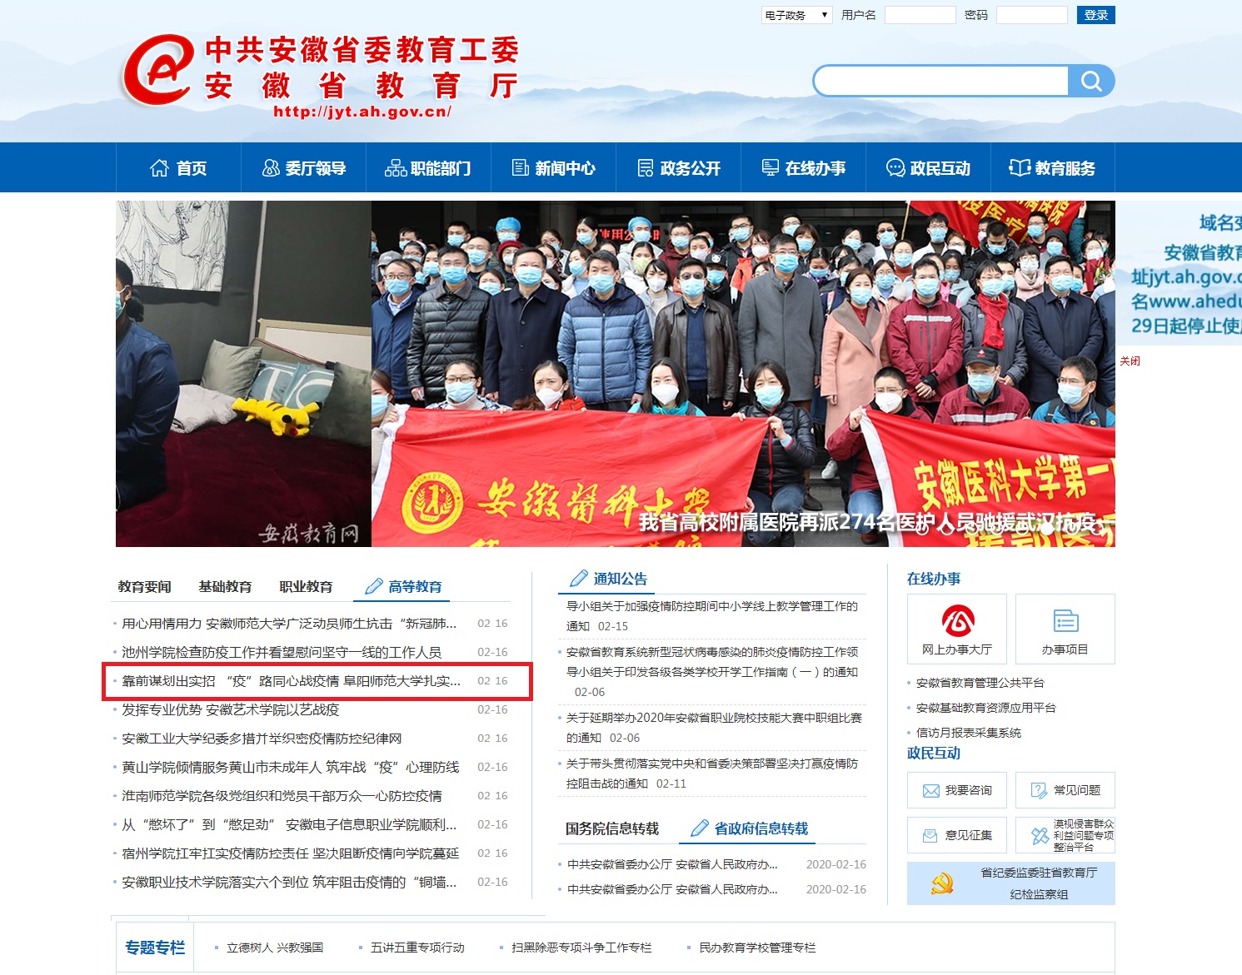The image size is (1242, 975).
Task: Switch to the 基础教育 tab
Action: pos(225,587)
